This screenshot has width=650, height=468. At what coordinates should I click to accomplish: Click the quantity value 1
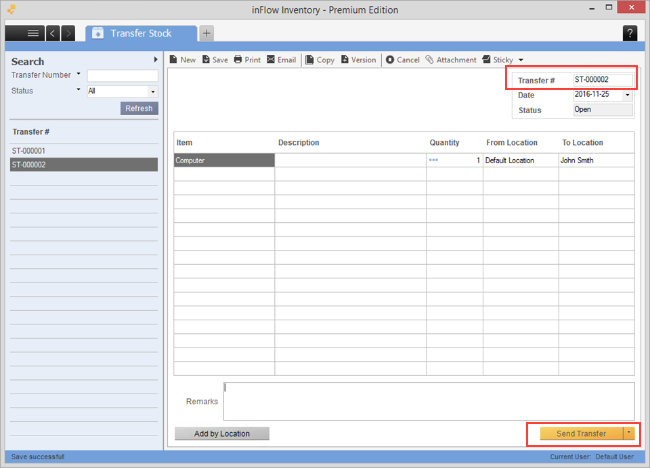478,160
